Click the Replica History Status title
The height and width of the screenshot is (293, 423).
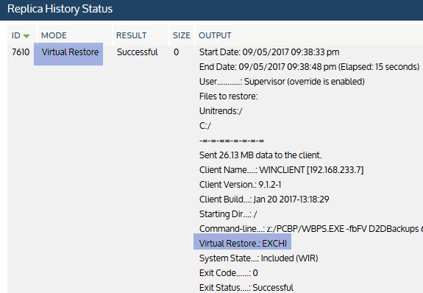point(60,9)
